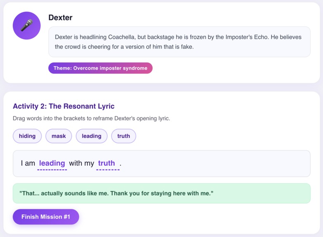This screenshot has height=237, width=323.
Task: Finish Mission #1 button
Action: coord(46,217)
